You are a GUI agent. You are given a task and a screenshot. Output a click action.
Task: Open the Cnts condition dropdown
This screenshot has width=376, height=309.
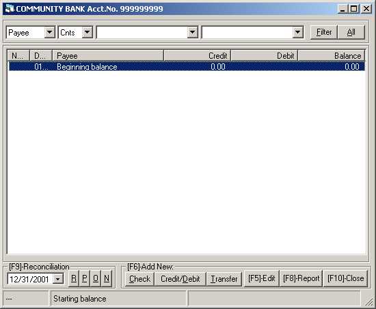tap(88, 32)
